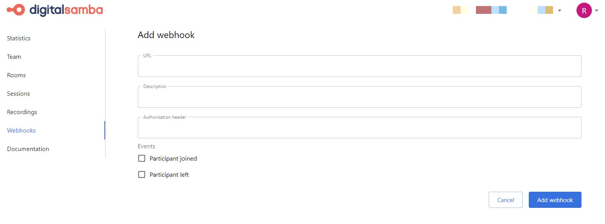Screen dimensions: 605x224
Task: Select Recordings from the sidebar
Action: 22,112
